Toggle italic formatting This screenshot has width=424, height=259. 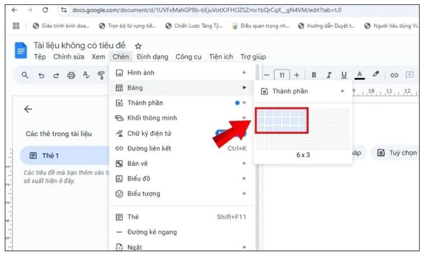(328, 75)
